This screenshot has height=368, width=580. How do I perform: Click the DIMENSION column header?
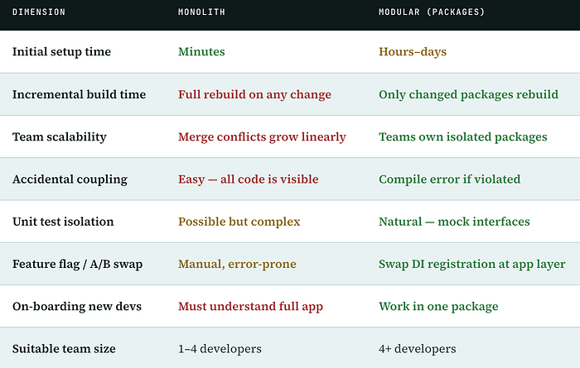pos(39,12)
